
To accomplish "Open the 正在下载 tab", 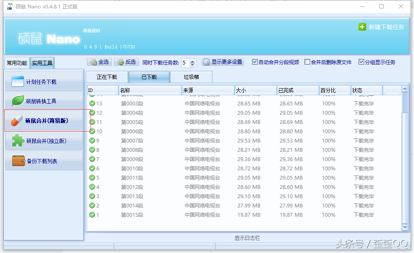I will click(x=106, y=77).
